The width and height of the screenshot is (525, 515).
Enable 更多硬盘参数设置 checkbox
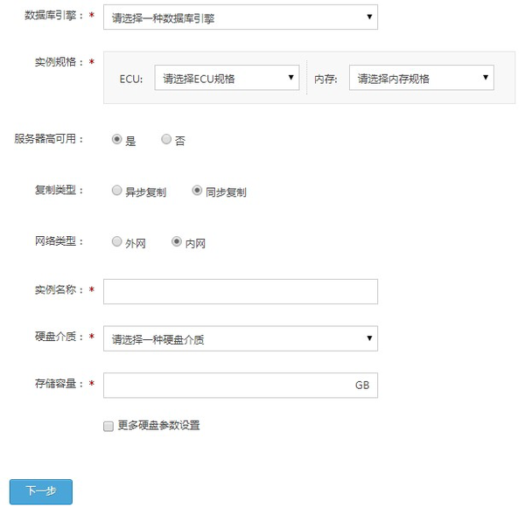click(x=108, y=426)
